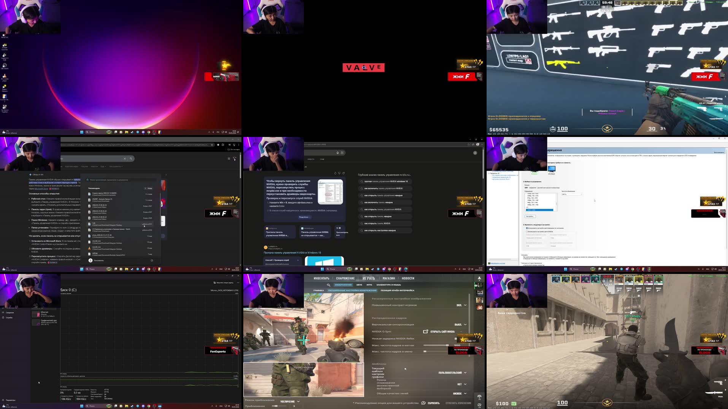
Task: Open the МАГАЗИН menu tab
Action: (x=389, y=279)
